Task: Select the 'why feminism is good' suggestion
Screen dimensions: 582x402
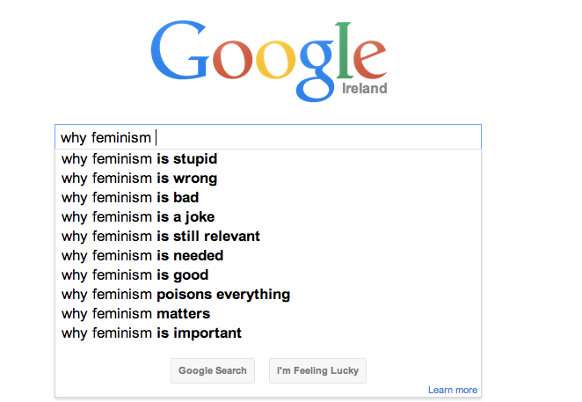Action: click(135, 275)
